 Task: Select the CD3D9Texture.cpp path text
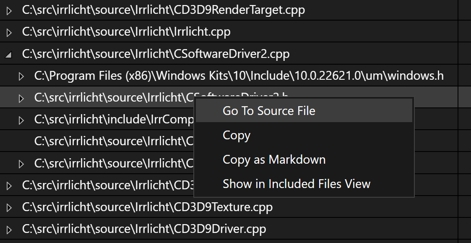(147, 207)
